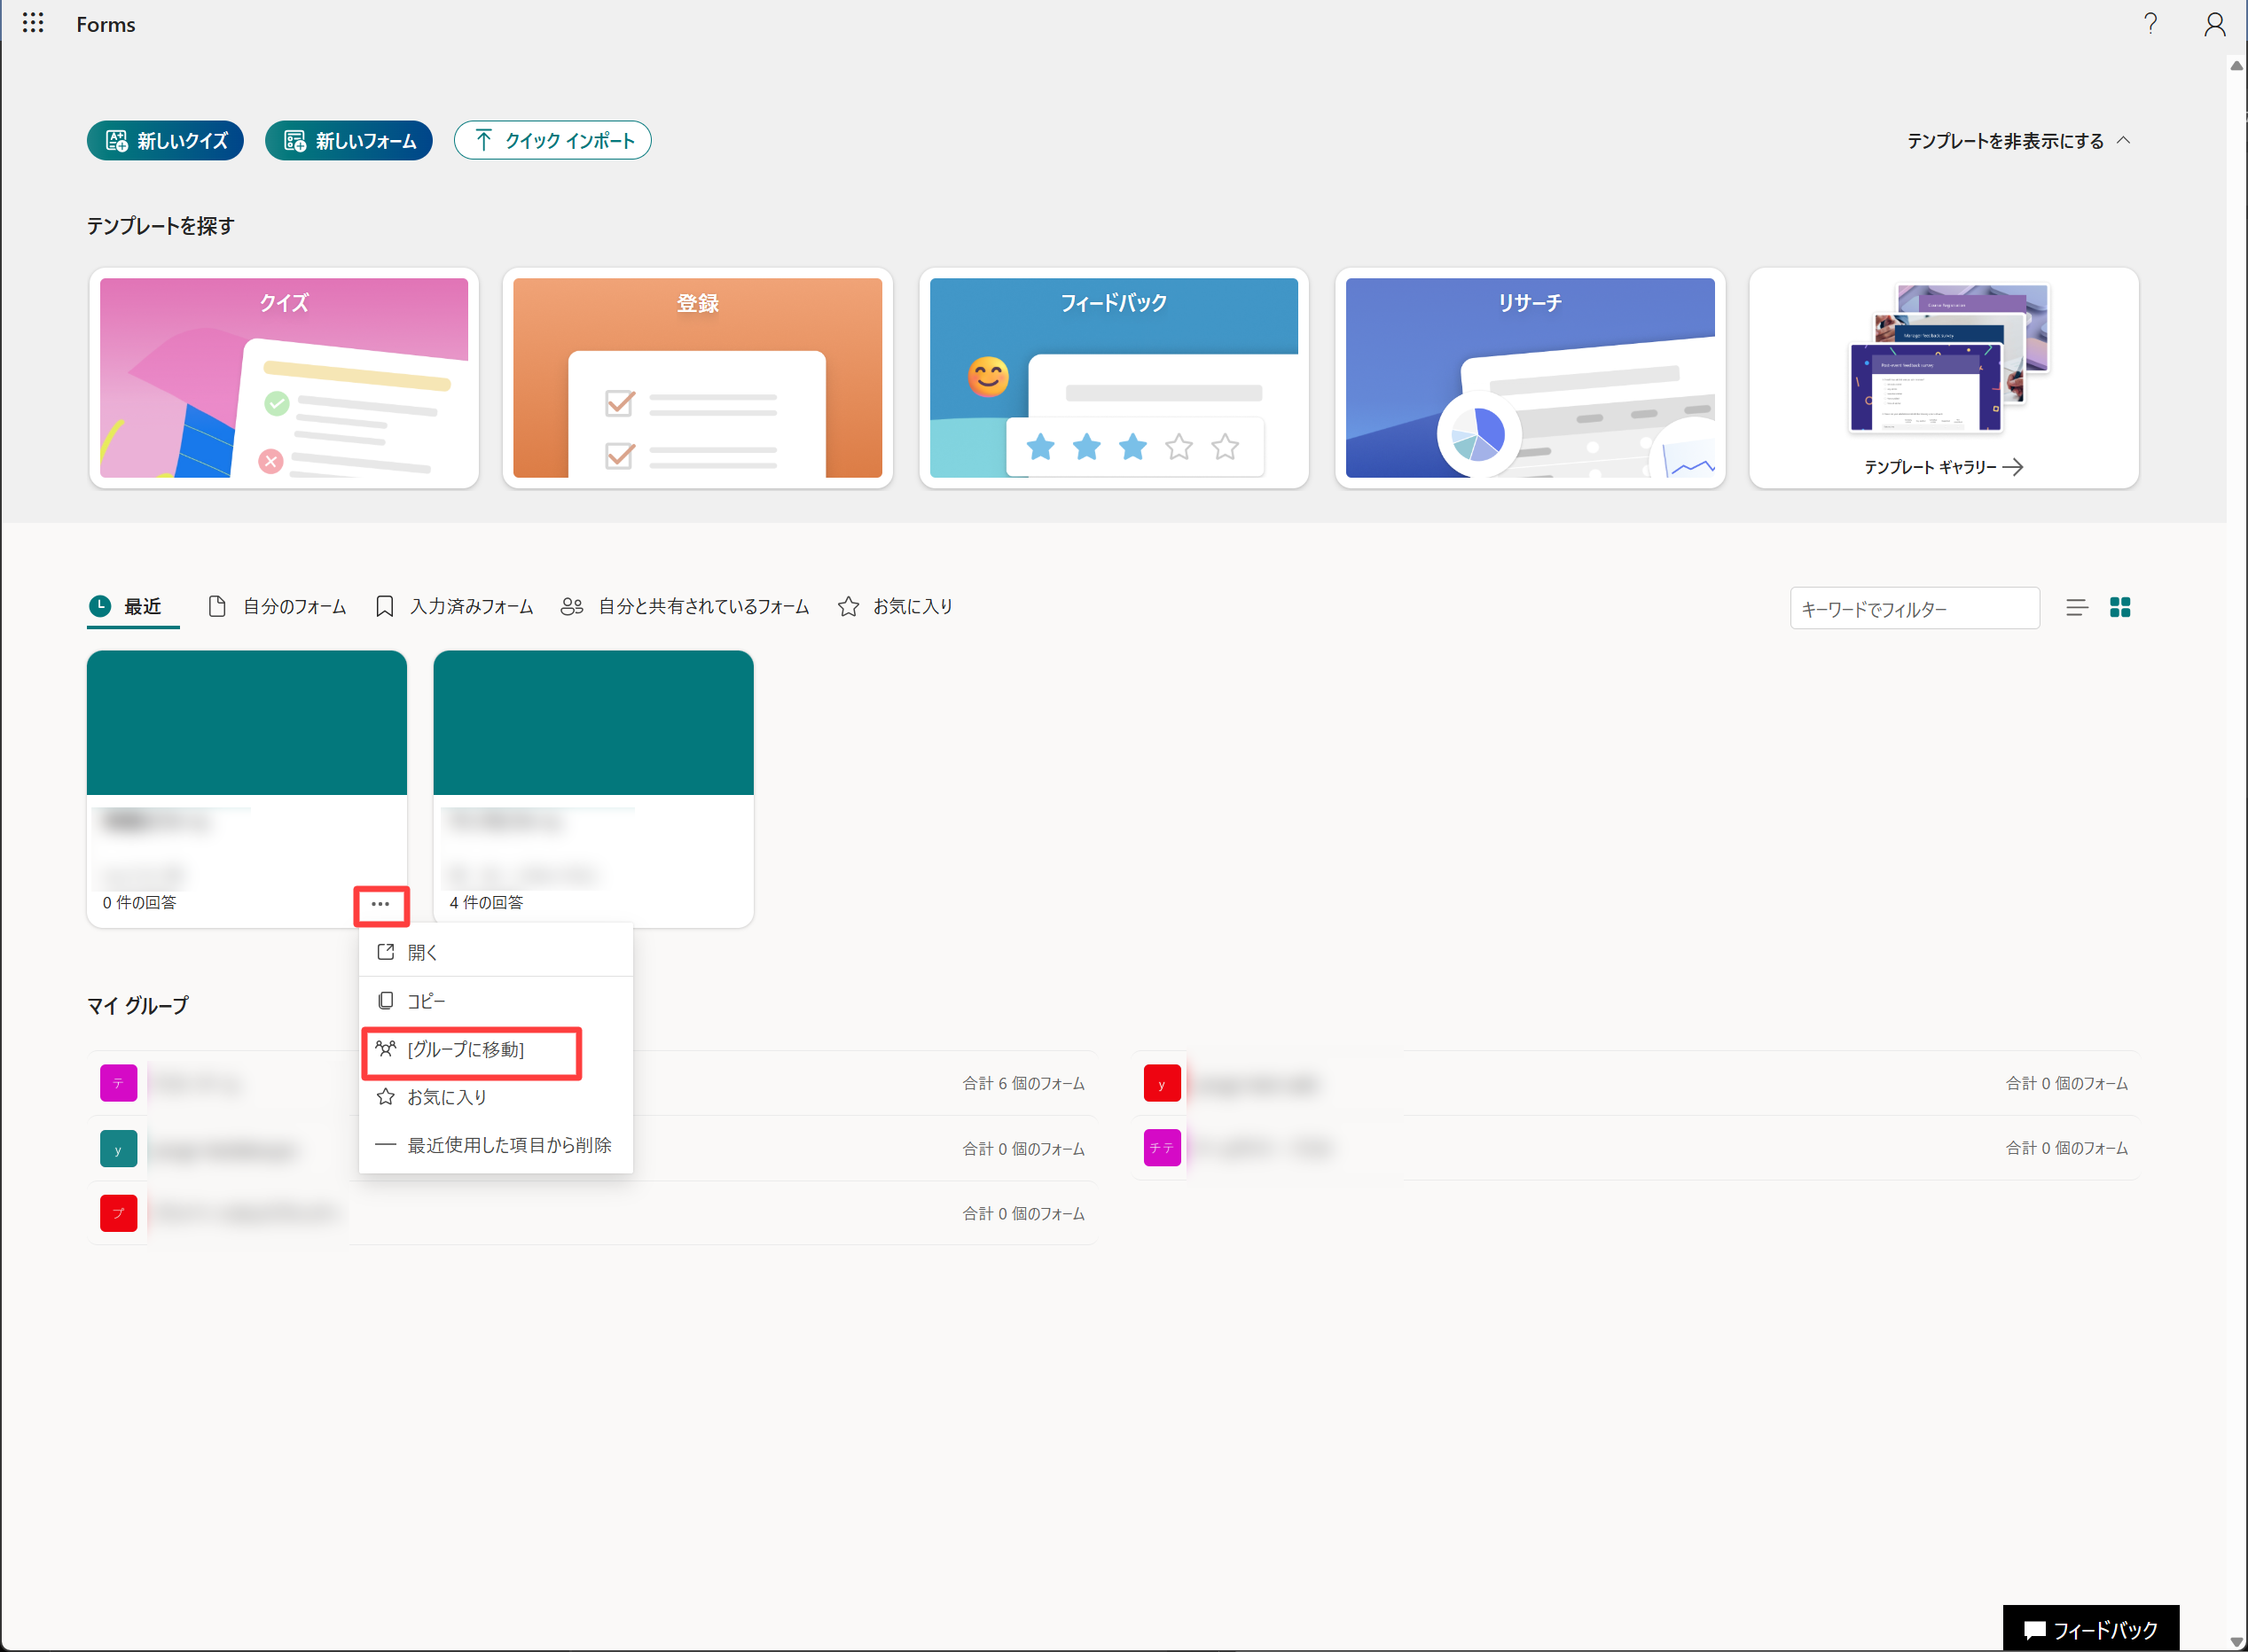Collapse templates via テンプレートを非表示にする
This screenshot has height=1652, width=2248.
coord(2018,141)
